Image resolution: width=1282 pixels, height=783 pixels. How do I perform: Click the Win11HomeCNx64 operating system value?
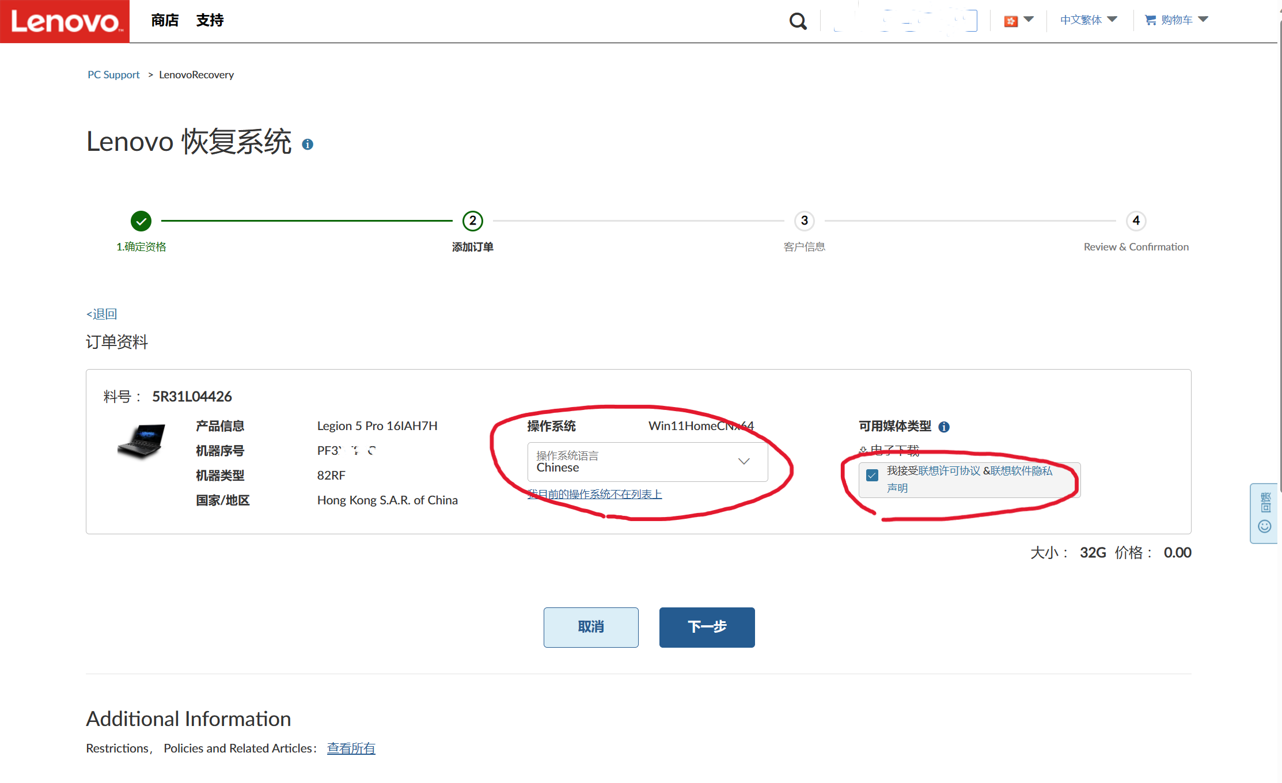point(701,426)
